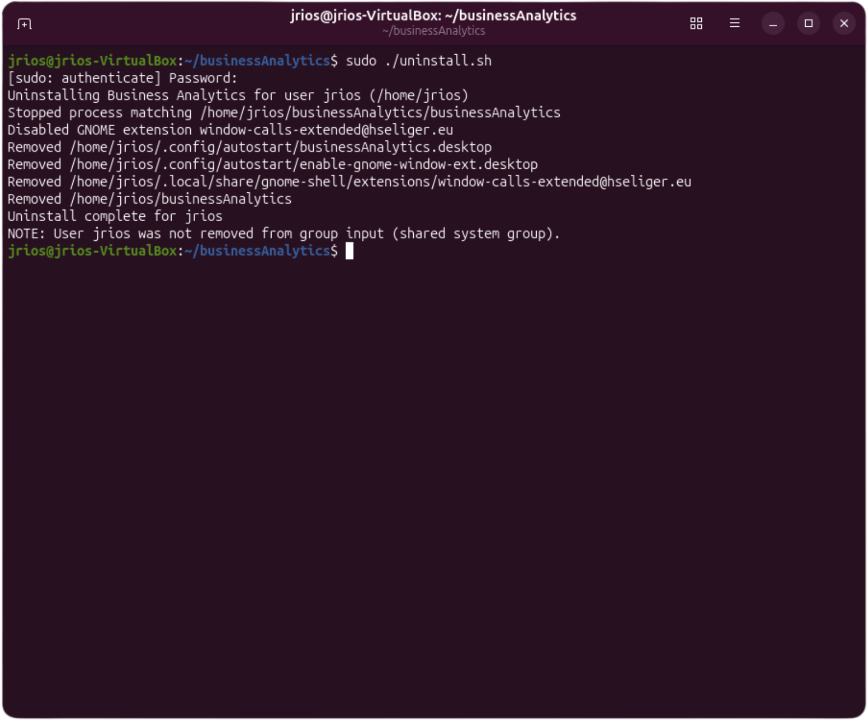Click the "sudo ./uninstall.sh" command text
Viewport: 868px width, 721px height.
tap(419, 61)
